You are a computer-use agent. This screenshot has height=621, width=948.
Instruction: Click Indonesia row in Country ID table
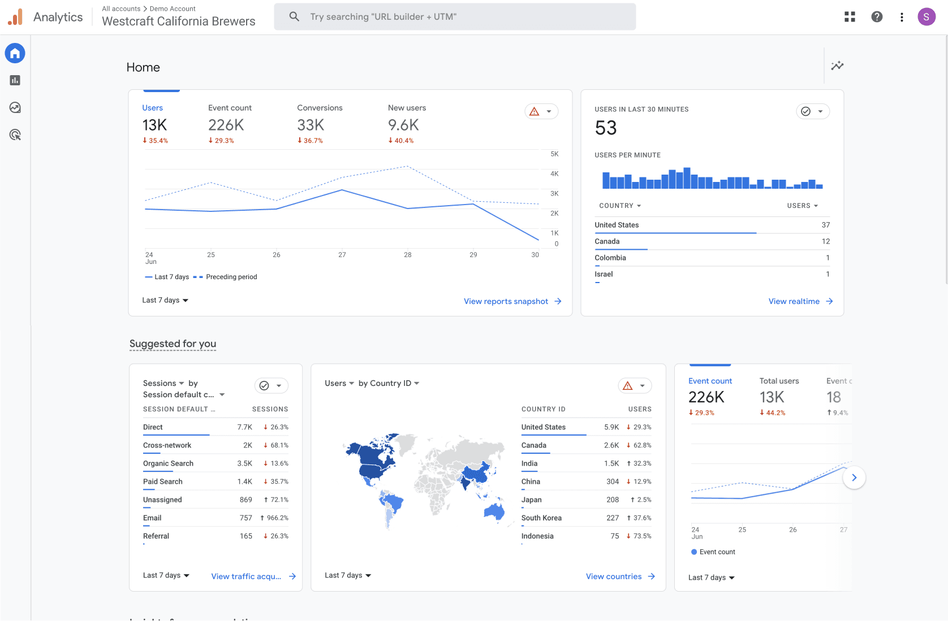[586, 536]
